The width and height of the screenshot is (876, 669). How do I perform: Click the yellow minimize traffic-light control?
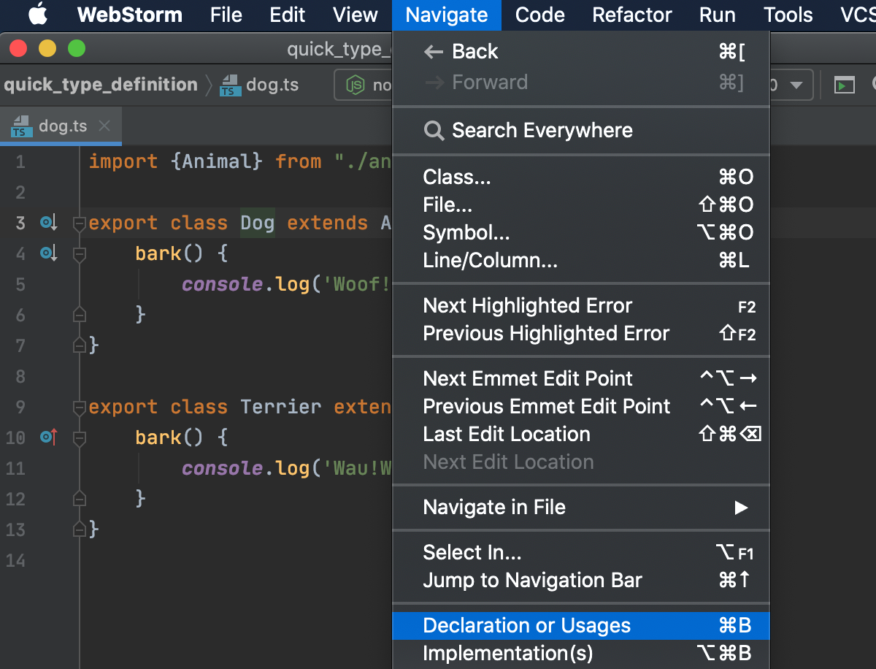47,48
